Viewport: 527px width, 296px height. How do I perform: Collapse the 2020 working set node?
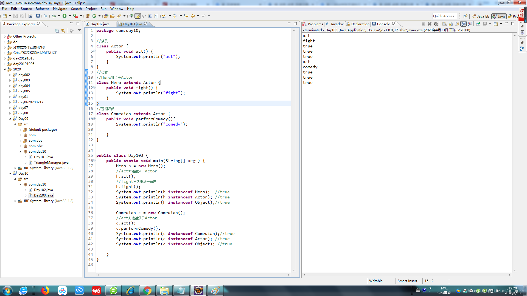point(5,69)
